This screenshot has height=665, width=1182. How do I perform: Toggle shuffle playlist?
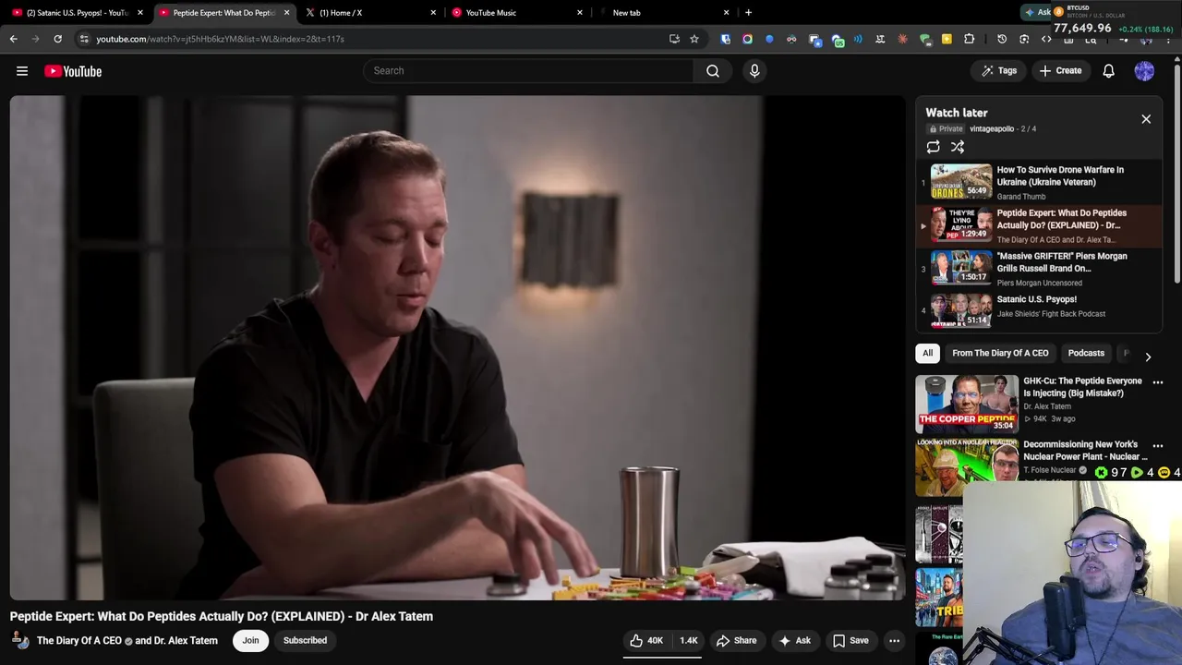pyautogui.click(x=958, y=147)
